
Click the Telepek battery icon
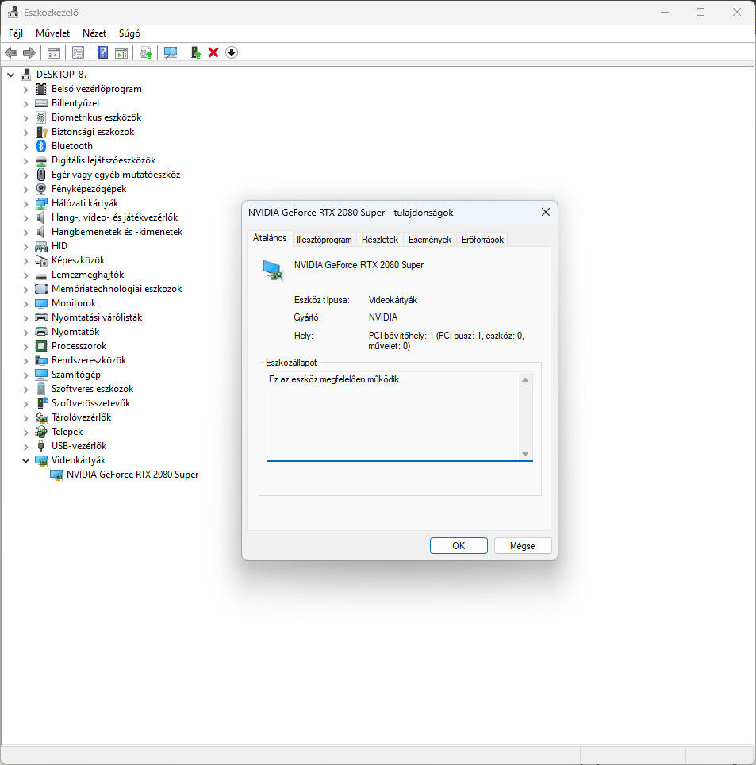coord(41,432)
